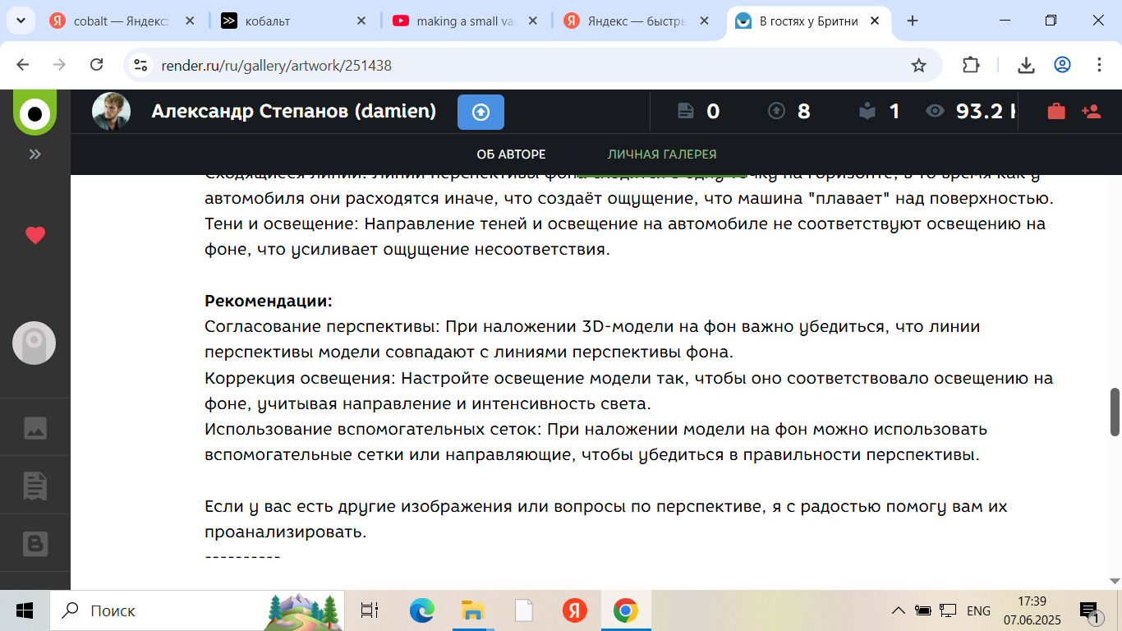Click the address bar URL field
Screen dimensions: 1122x631
pos(526,66)
